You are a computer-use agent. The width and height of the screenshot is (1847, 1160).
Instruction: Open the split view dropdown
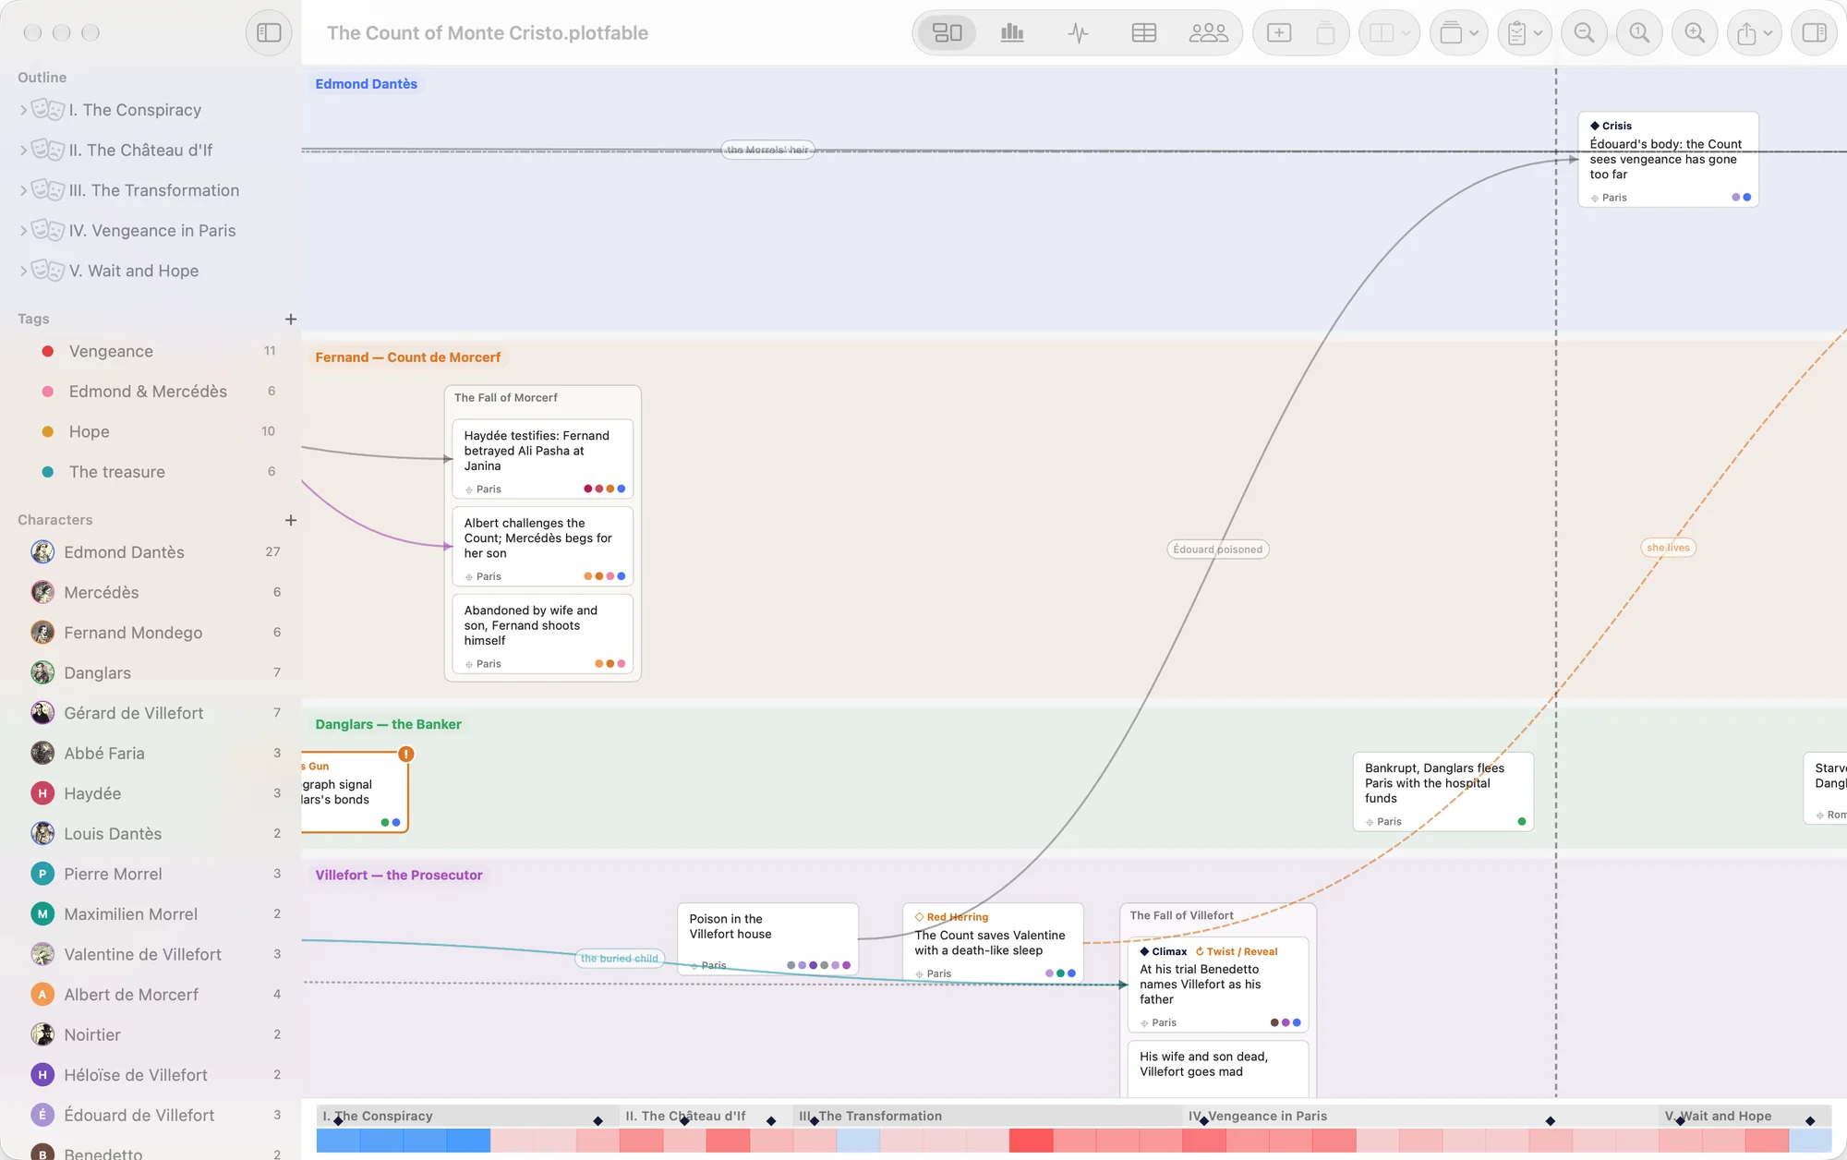(x=1389, y=33)
